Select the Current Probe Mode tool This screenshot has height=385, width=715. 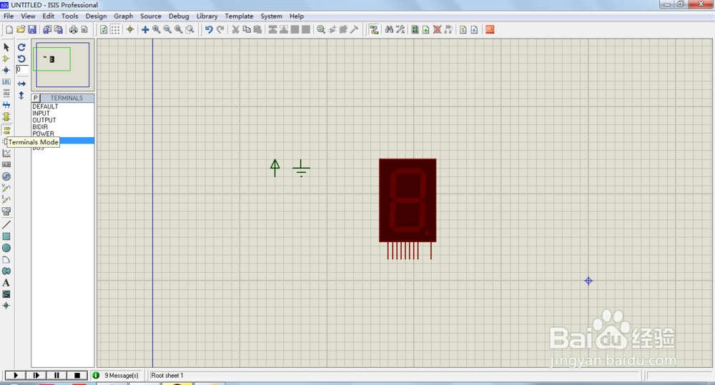coord(6,199)
